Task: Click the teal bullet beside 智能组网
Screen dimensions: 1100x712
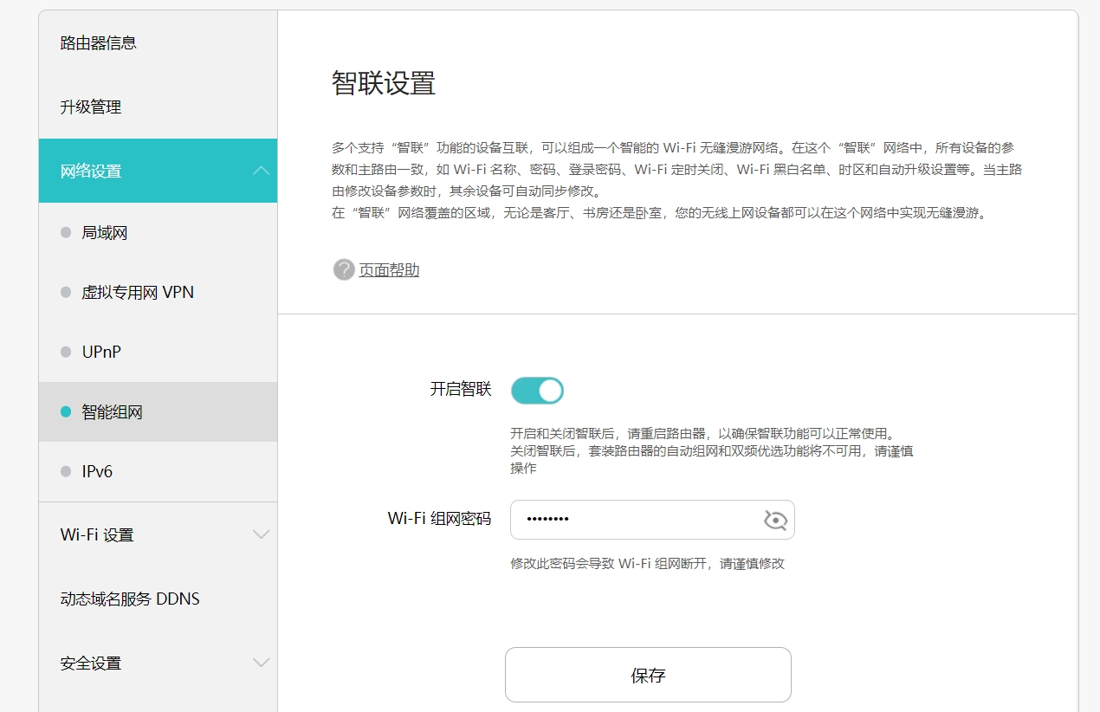Action: tap(66, 412)
